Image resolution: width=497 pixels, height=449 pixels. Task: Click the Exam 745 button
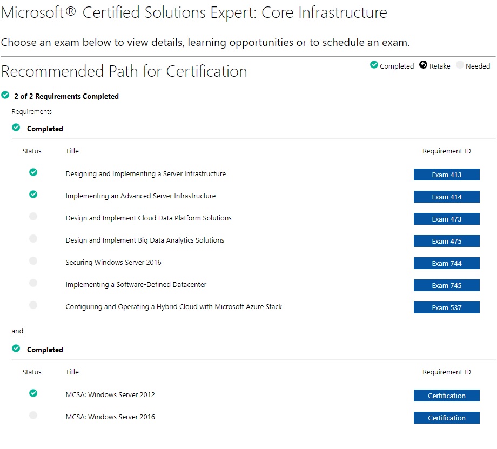click(x=446, y=285)
